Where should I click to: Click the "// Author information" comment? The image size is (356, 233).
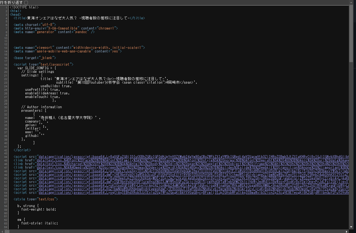[x=41, y=107]
